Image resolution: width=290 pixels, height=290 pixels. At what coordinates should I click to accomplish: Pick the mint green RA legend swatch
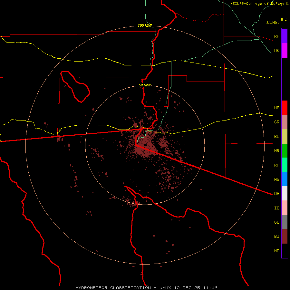(x=285, y=165)
